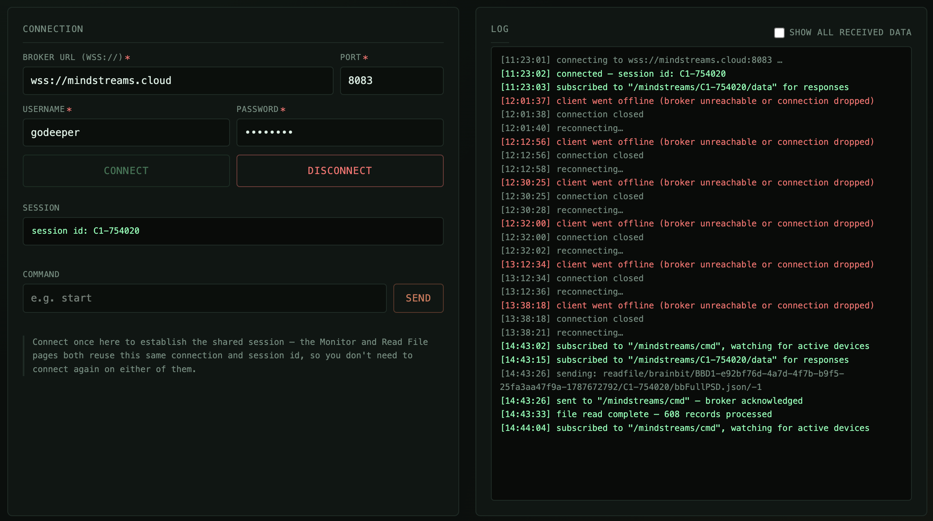Enable the Show All Received Data checkbox
This screenshot has height=521, width=933.
779,33
